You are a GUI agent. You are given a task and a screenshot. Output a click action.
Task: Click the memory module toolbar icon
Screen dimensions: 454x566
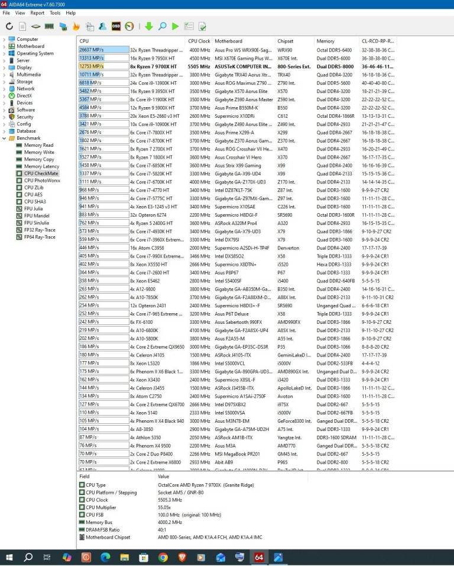point(50,26)
